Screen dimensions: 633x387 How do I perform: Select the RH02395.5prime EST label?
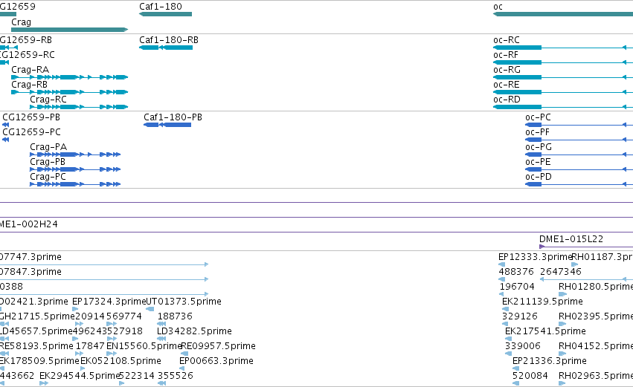pyautogui.click(x=596, y=316)
